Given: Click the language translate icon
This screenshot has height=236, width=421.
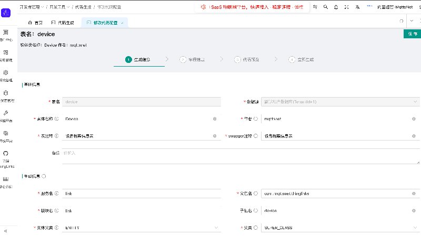Looking at the screenshot, I should (357, 7).
